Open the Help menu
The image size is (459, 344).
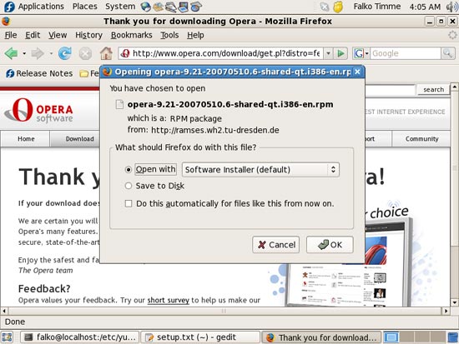pos(195,35)
